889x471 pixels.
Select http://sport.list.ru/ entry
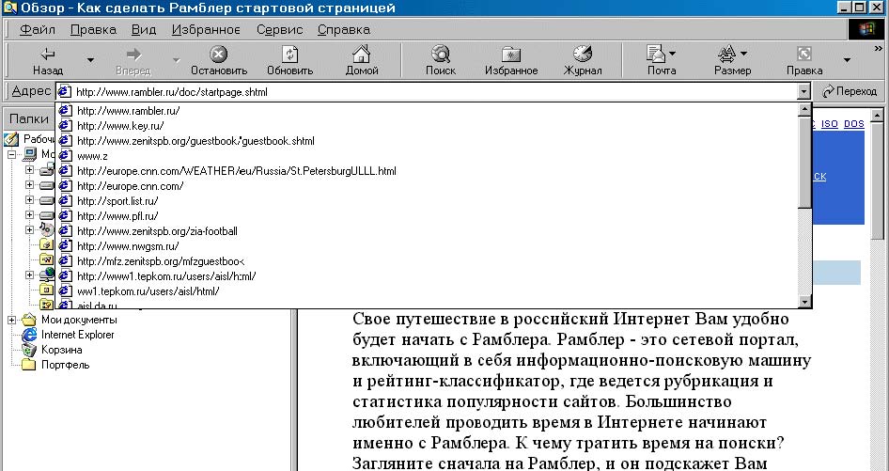[x=428, y=201]
